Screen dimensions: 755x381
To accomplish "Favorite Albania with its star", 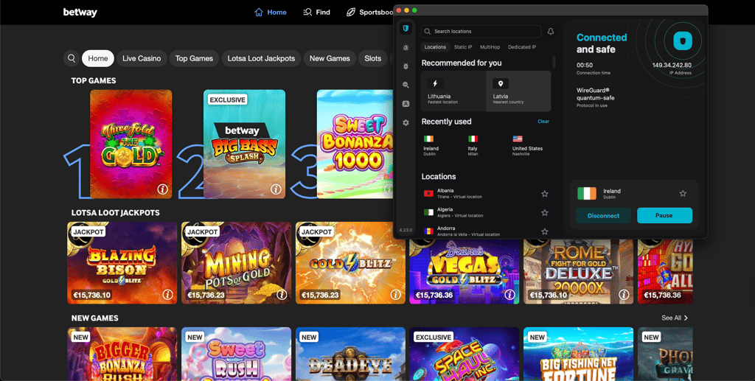I will pos(545,193).
